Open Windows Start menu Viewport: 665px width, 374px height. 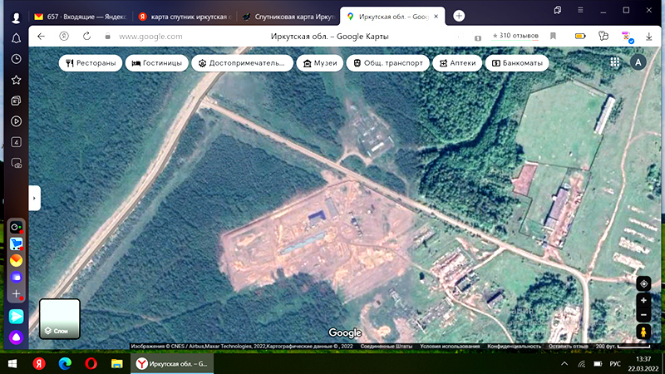click(x=12, y=364)
